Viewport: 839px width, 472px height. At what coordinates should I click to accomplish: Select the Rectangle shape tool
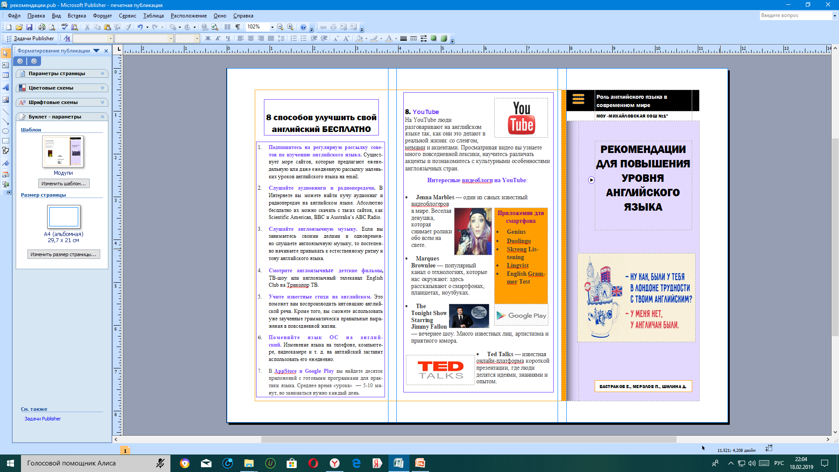[x=6, y=141]
